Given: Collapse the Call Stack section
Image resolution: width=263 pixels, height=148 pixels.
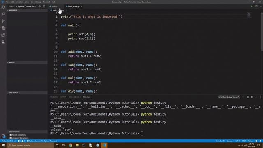Looking at the screenshot, I should [27, 92].
